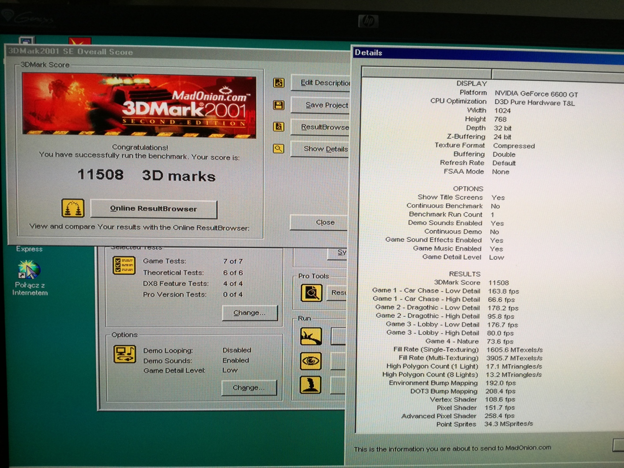Click Change button under Options

pos(249,387)
